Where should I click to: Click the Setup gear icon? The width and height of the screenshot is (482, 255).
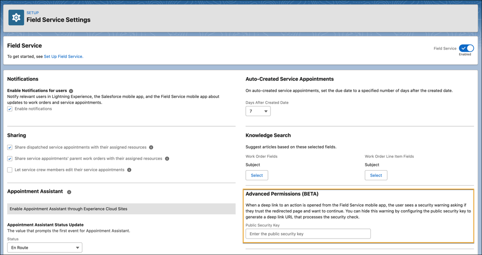click(x=16, y=17)
